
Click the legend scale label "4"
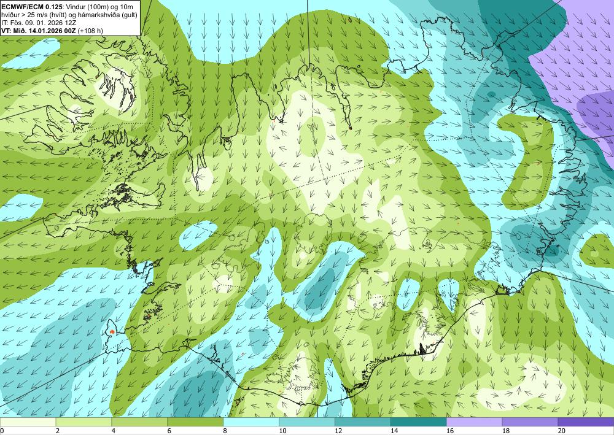[x=114, y=431]
